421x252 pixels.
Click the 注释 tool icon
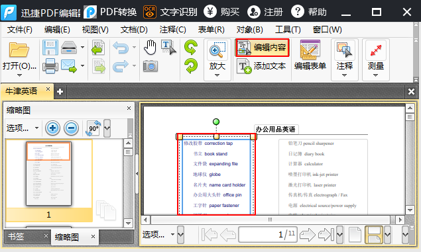pyautogui.click(x=345, y=50)
